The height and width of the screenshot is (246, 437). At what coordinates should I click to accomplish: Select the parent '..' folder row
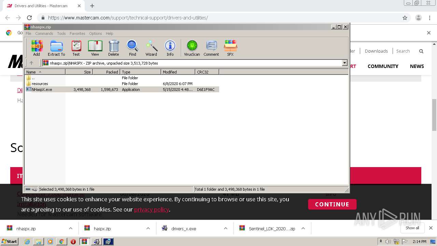click(x=122, y=78)
